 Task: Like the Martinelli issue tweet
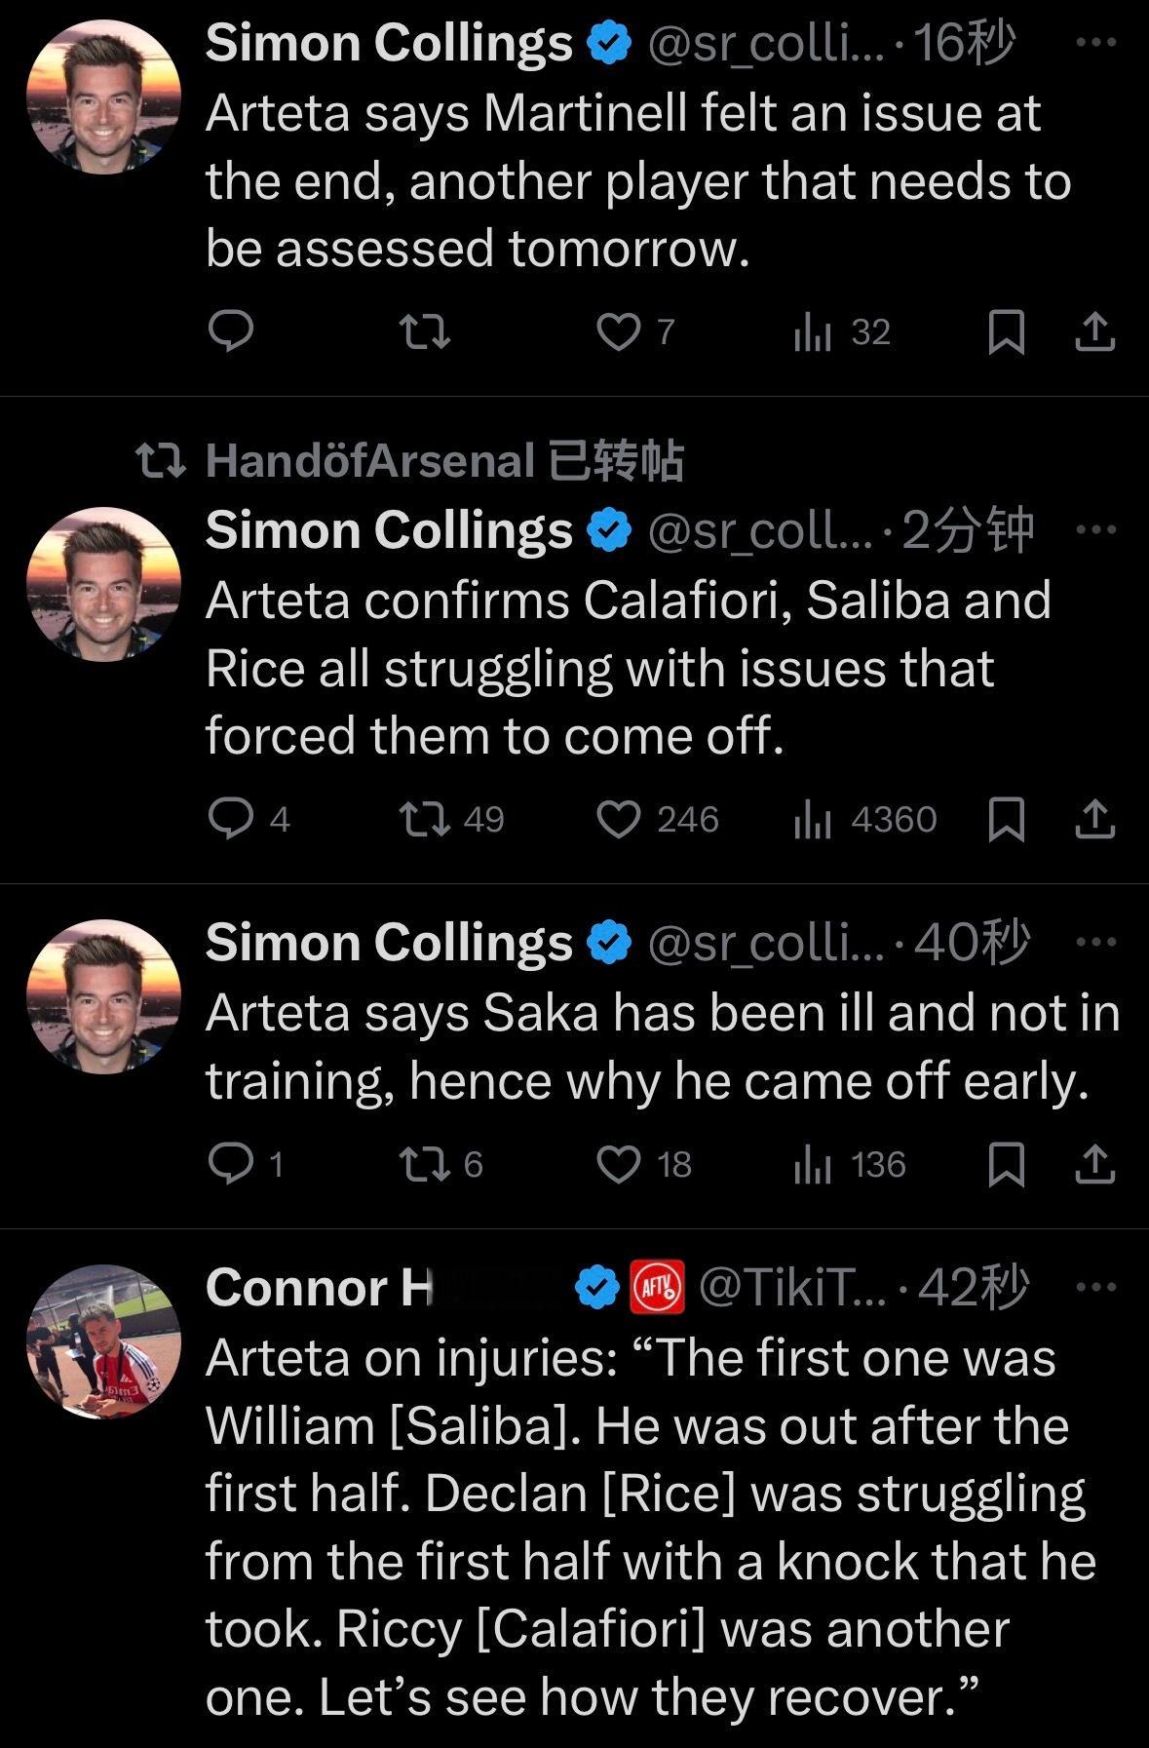click(617, 331)
